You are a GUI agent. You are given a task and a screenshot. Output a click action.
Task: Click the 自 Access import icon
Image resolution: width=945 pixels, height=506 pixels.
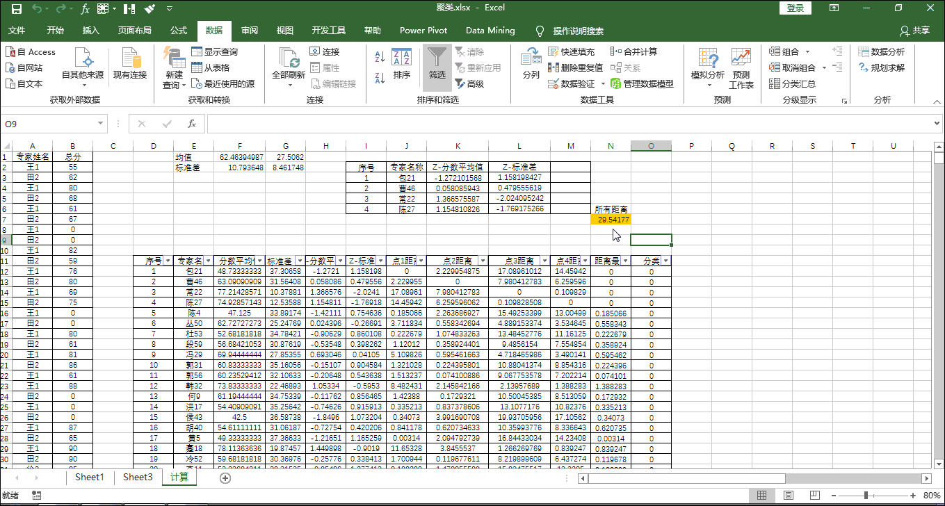tap(31, 51)
